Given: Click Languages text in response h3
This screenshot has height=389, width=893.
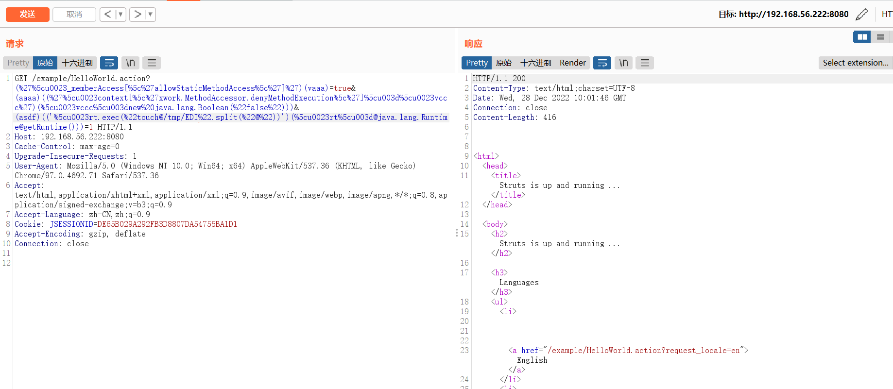Looking at the screenshot, I should click(519, 282).
